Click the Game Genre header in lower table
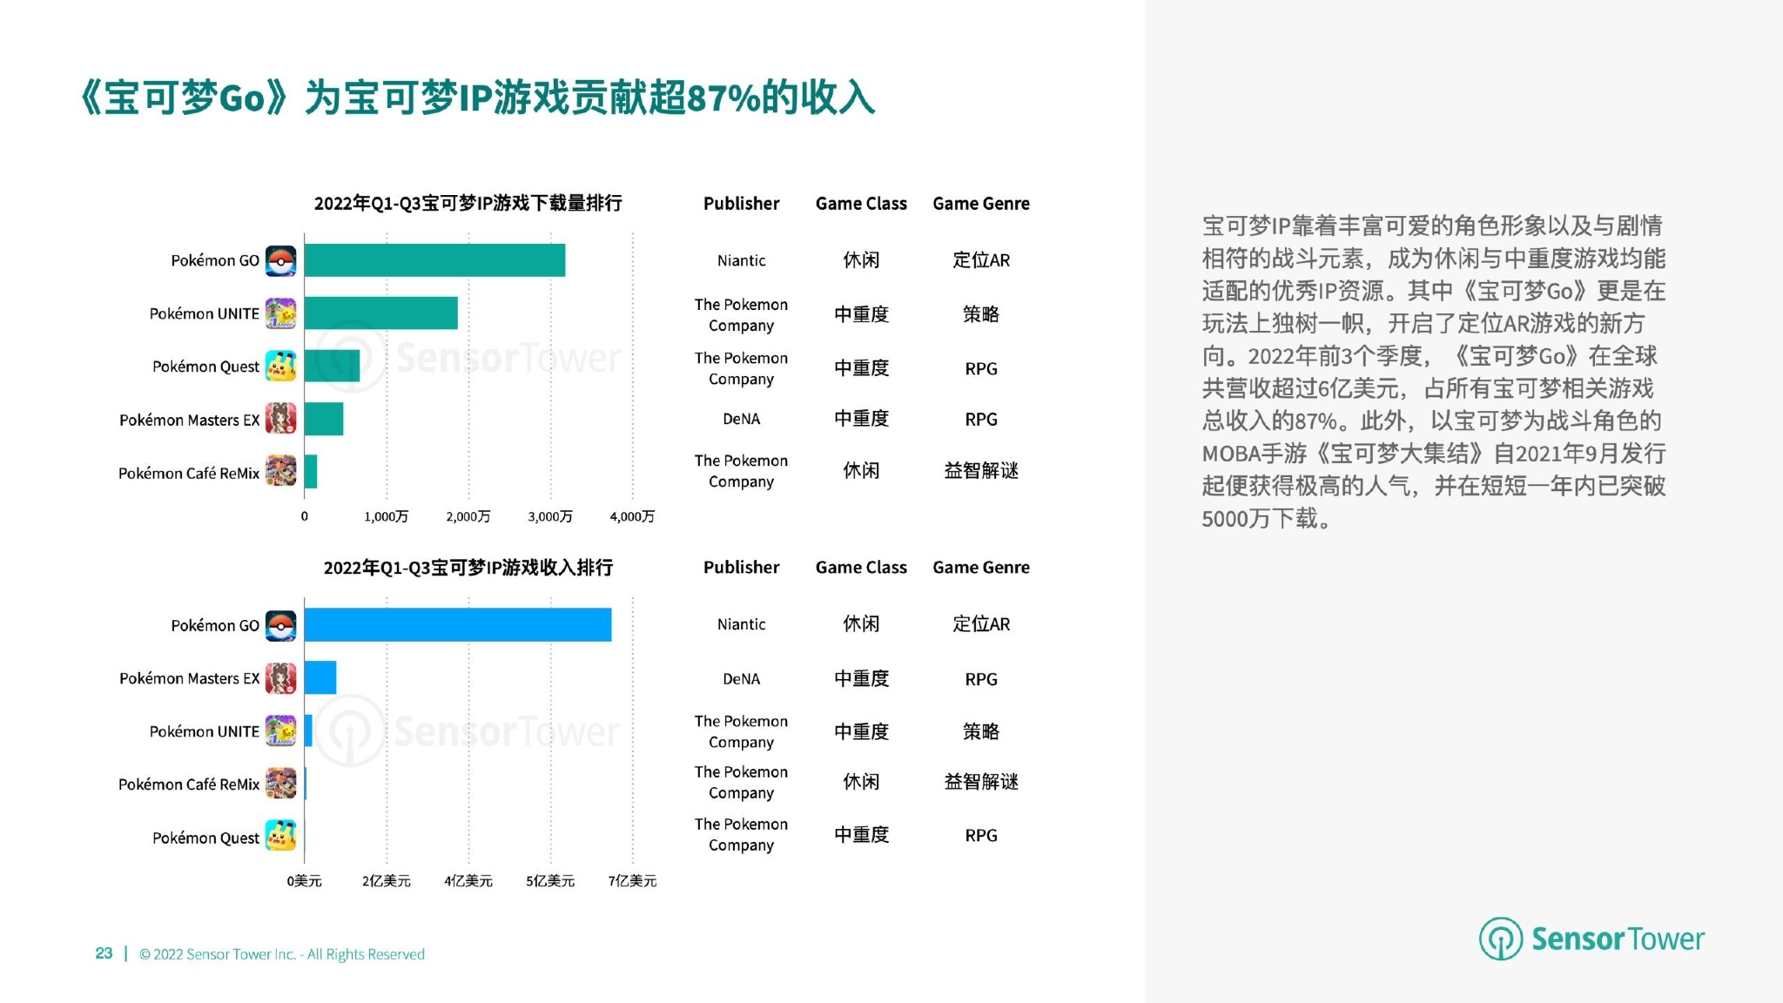 (x=980, y=568)
